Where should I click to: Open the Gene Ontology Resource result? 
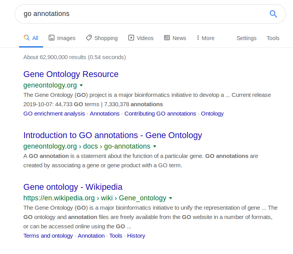click(71, 74)
